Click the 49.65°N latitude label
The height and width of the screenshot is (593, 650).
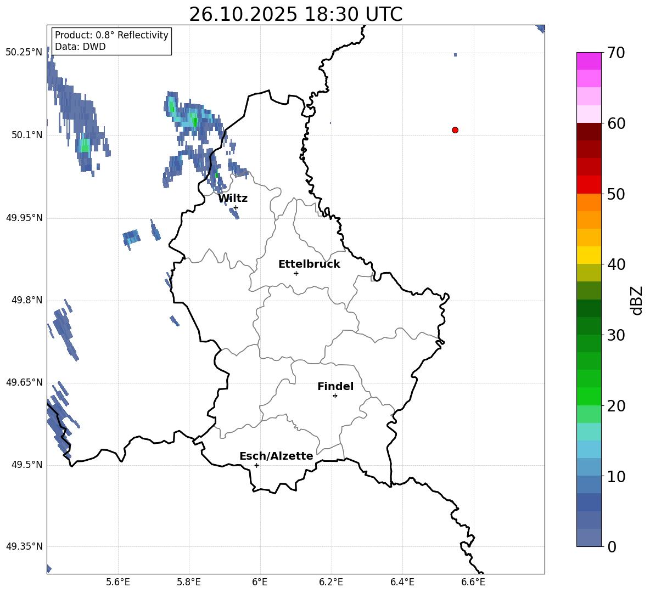coord(24,382)
